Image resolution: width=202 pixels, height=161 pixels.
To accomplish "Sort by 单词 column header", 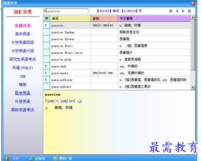I will point(71,18).
